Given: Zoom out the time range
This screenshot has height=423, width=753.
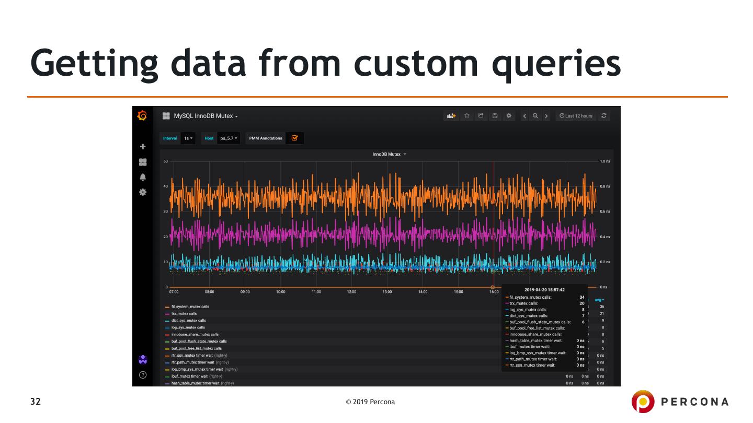Looking at the screenshot, I should (535, 116).
